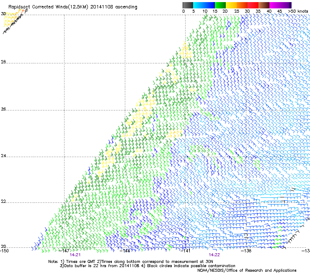Click the '20' latitude axis label
This screenshot has height=273, width=310.
click(x=3, y=247)
